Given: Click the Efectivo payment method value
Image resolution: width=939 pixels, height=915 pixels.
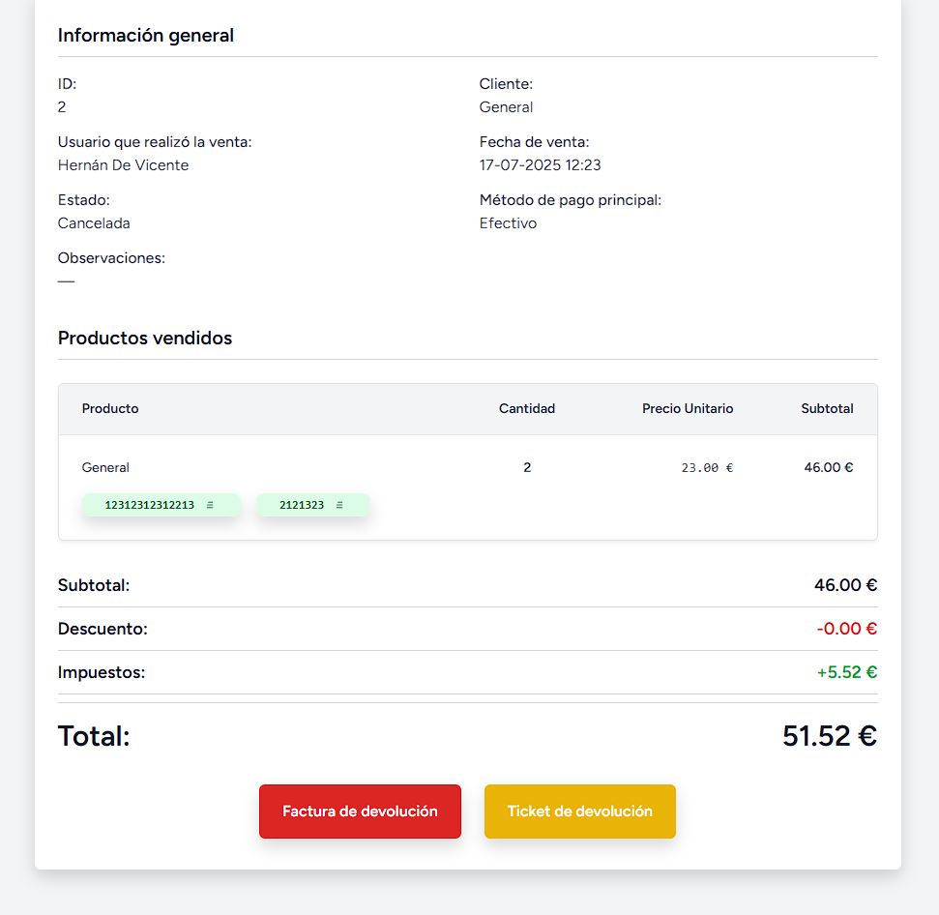Looking at the screenshot, I should pos(508,223).
